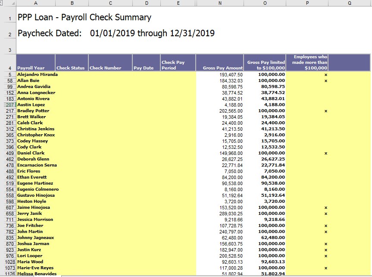372x277 pixels.
Task: Click the Pay Date header cell
Action: pos(146,63)
